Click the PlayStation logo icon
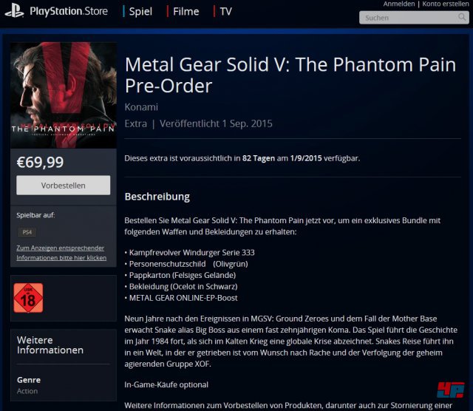The height and width of the screenshot is (411, 473). pyautogui.click(x=14, y=11)
